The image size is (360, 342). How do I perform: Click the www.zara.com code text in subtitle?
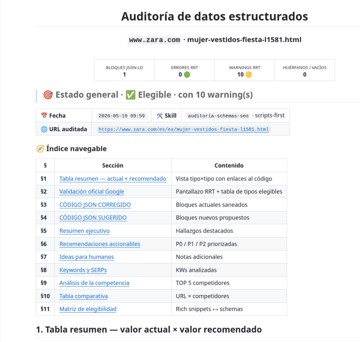pyautogui.click(x=155, y=40)
